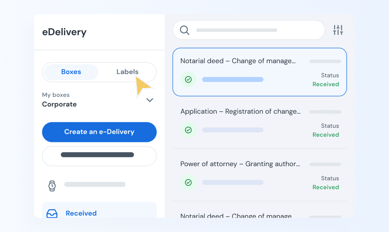Select Received folder in sidebar
The width and height of the screenshot is (389, 232).
coord(81,213)
